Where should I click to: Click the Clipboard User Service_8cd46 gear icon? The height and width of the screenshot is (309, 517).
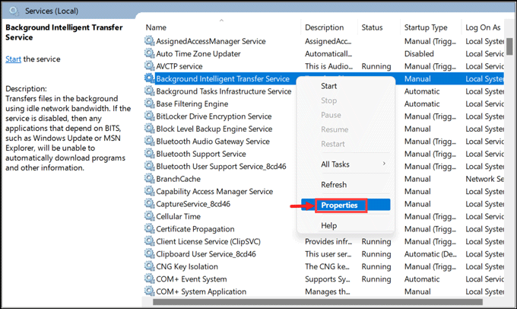(149, 254)
